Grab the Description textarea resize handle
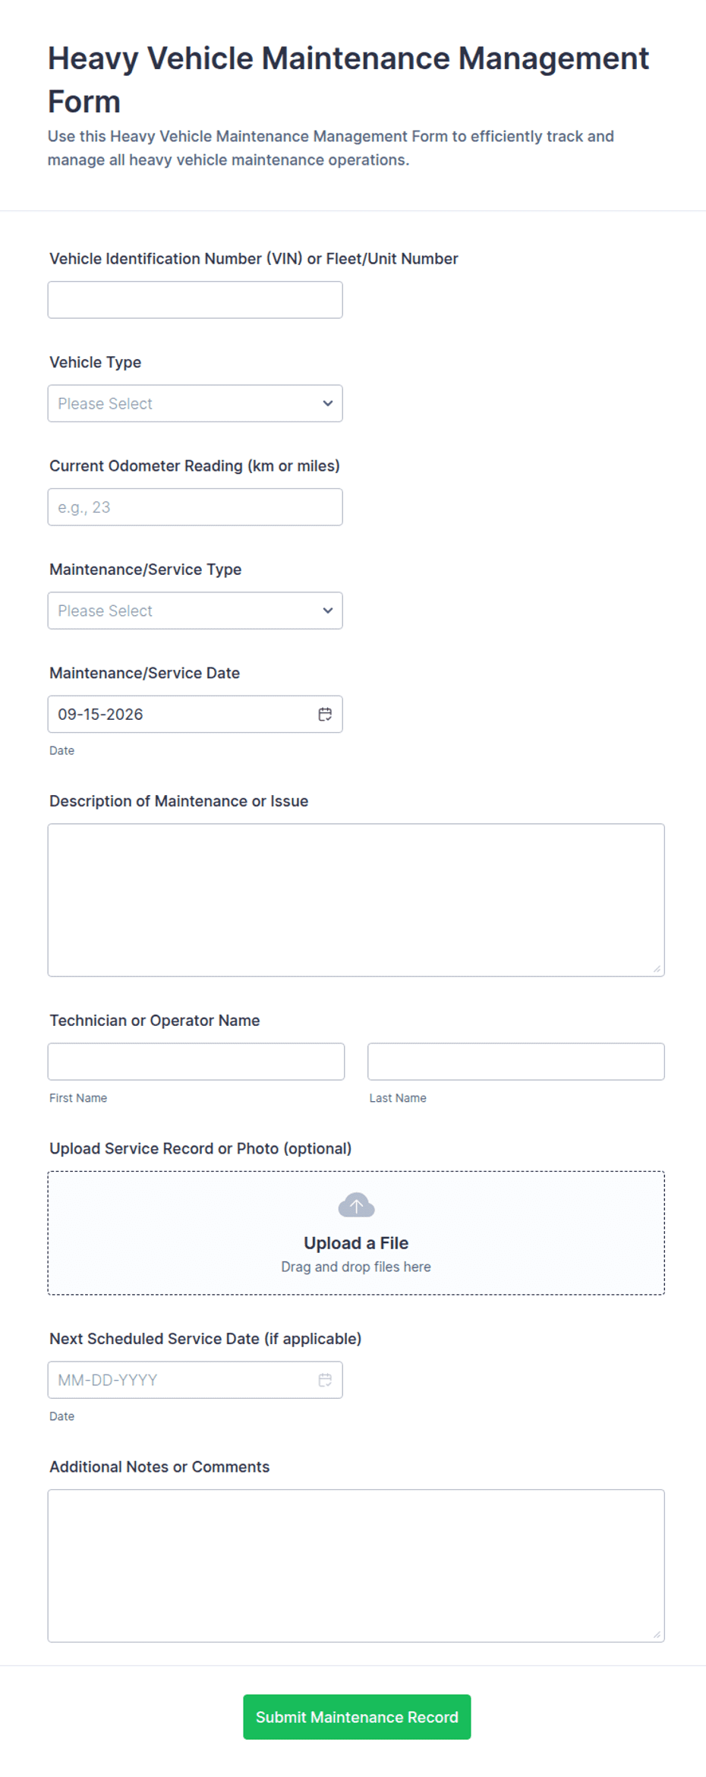This screenshot has width=706, height=1777. [657, 969]
